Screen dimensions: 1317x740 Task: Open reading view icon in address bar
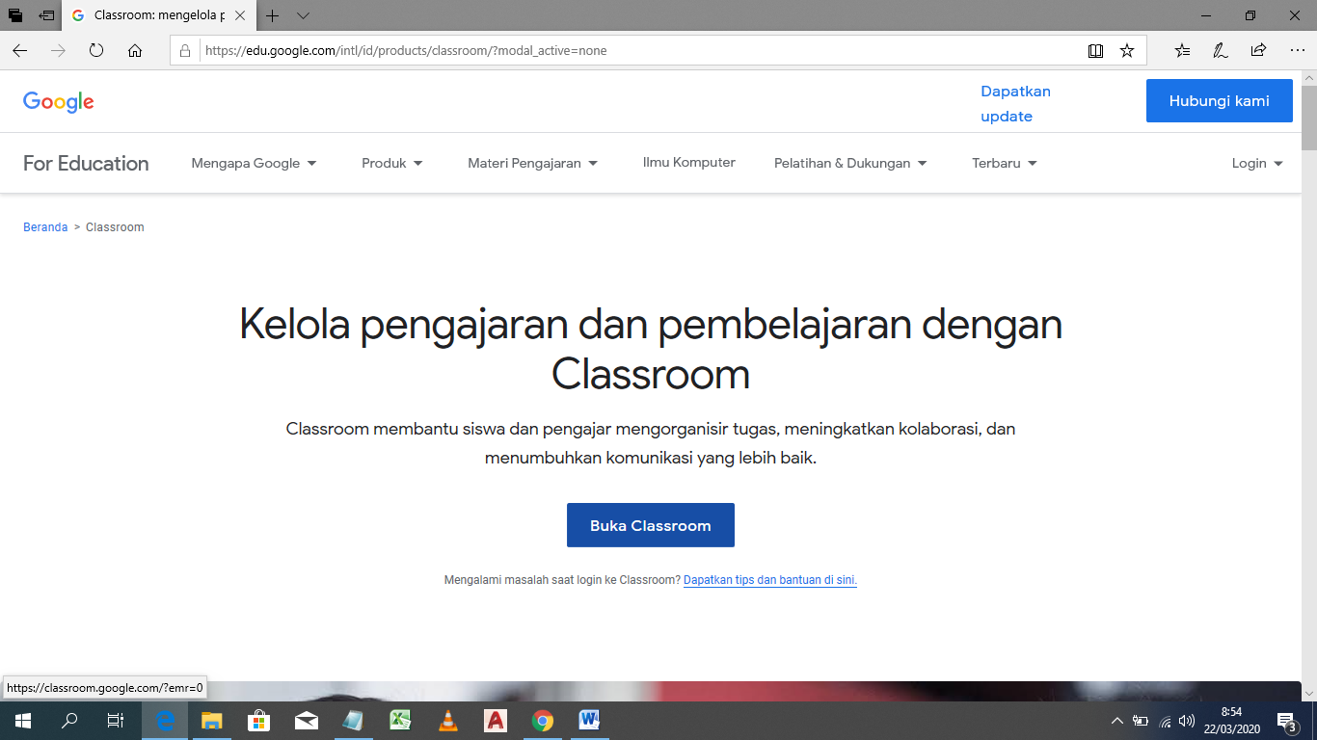[1095, 51]
